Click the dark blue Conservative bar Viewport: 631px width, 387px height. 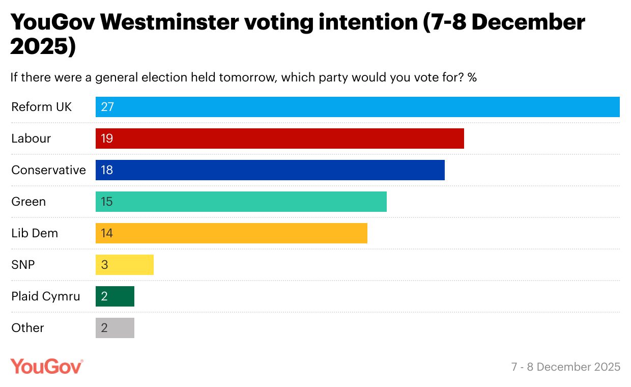[x=270, y=170]
